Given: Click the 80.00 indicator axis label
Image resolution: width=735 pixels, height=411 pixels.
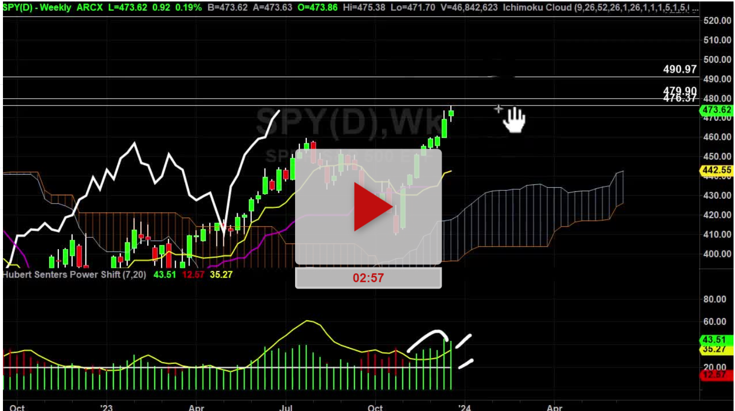Looking at the screenshot, I should pos(715,299).
